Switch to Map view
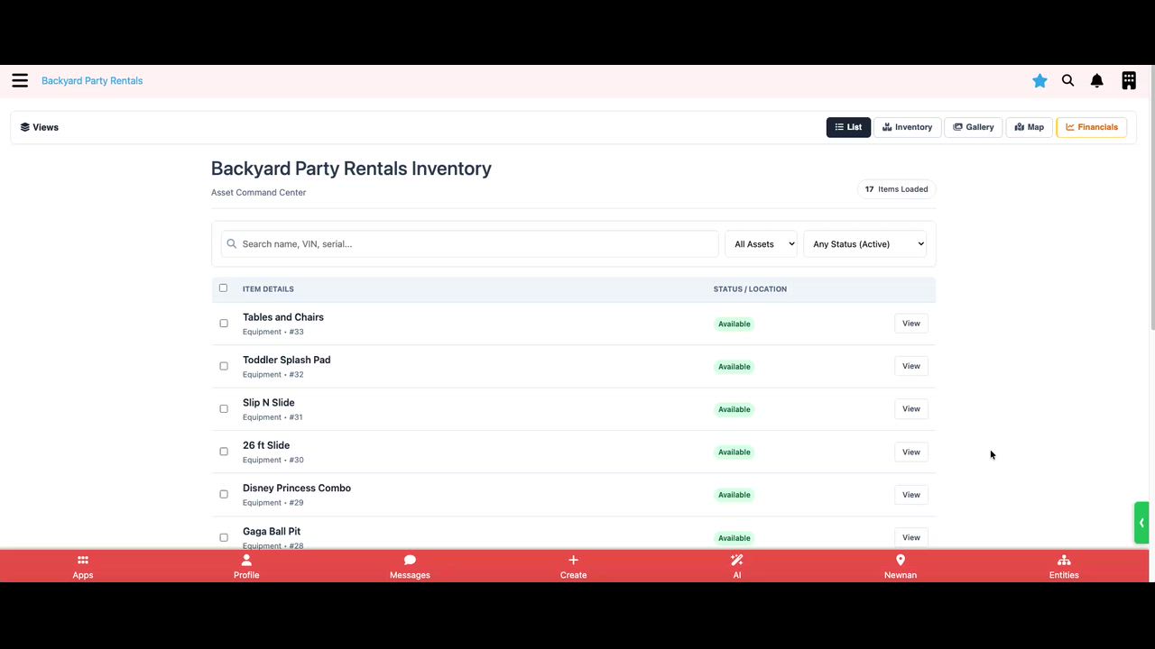Image resolution: width=1155 pixels, height=649 pixels. pos(1029,127)
